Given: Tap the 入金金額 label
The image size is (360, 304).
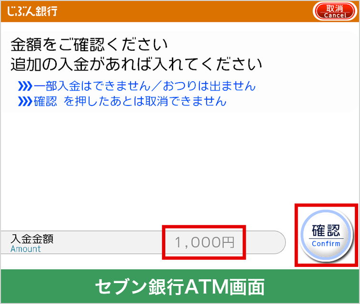Looking at the screenshot, I should [x=32, y=239].
